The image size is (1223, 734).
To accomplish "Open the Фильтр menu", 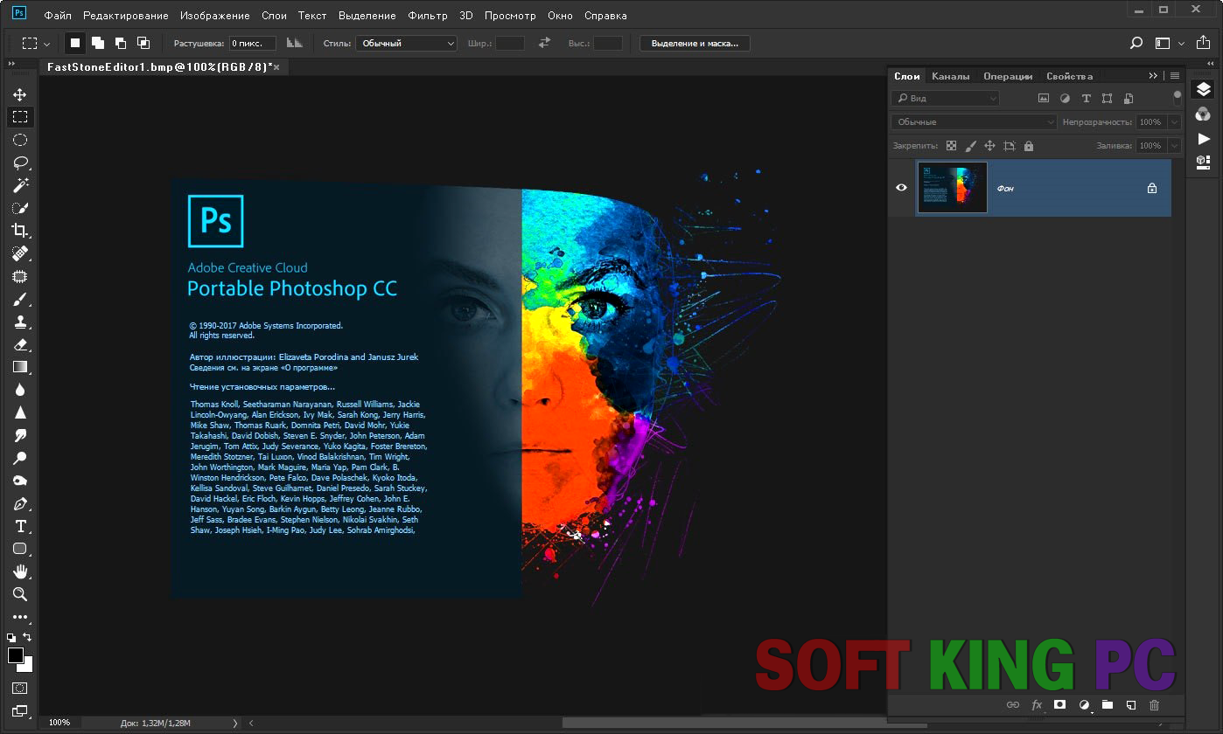I will pyautogui.click(x=427, y=16).
